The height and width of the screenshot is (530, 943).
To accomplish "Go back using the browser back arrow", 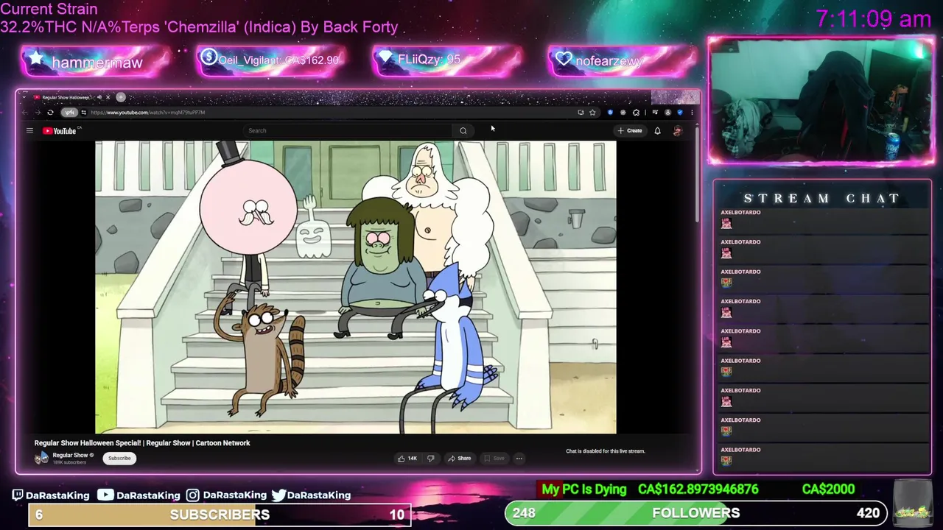I will click(x=25, y=113).
